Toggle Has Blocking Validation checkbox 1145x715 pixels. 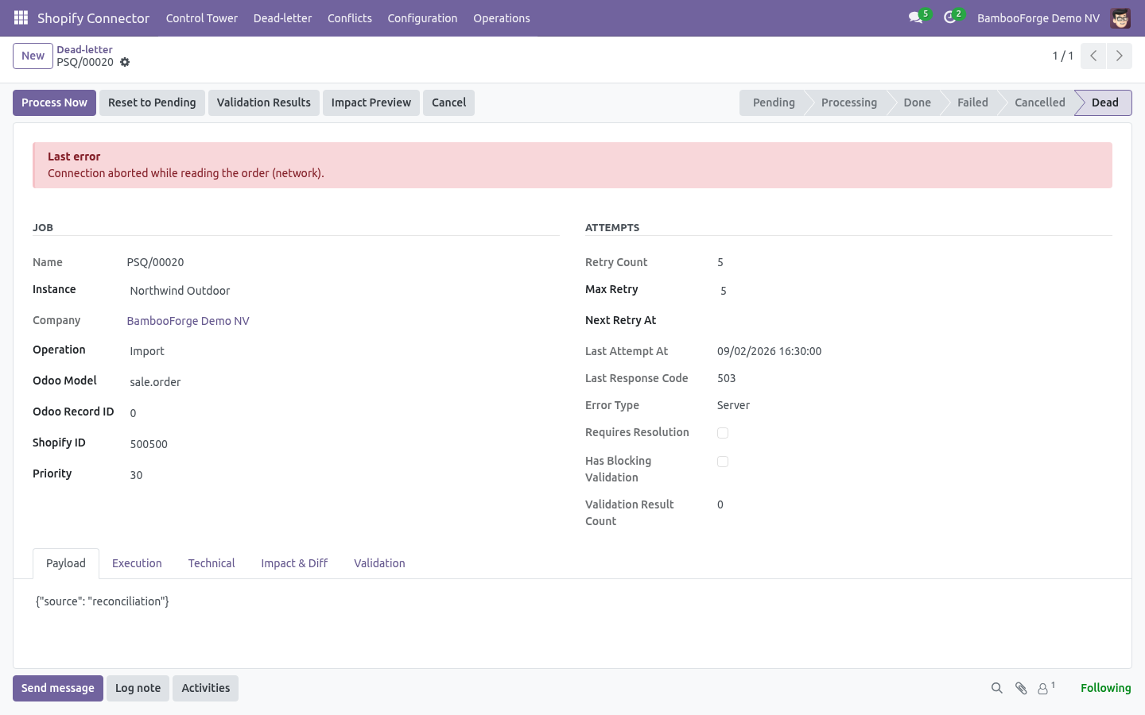point(723,462)
